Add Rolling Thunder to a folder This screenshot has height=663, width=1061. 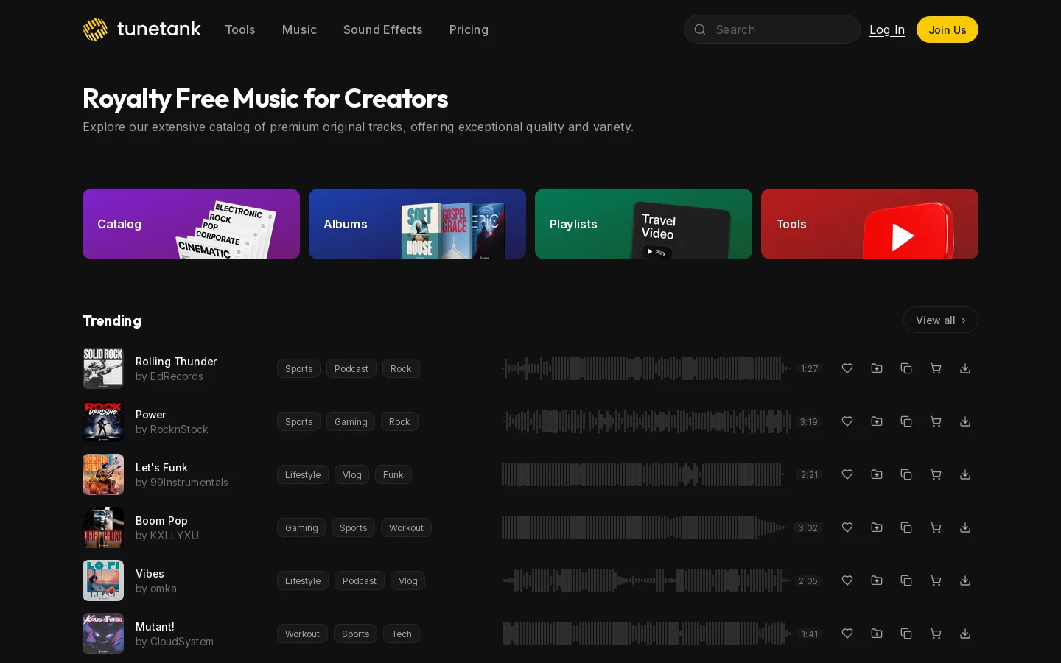(877, 368)
